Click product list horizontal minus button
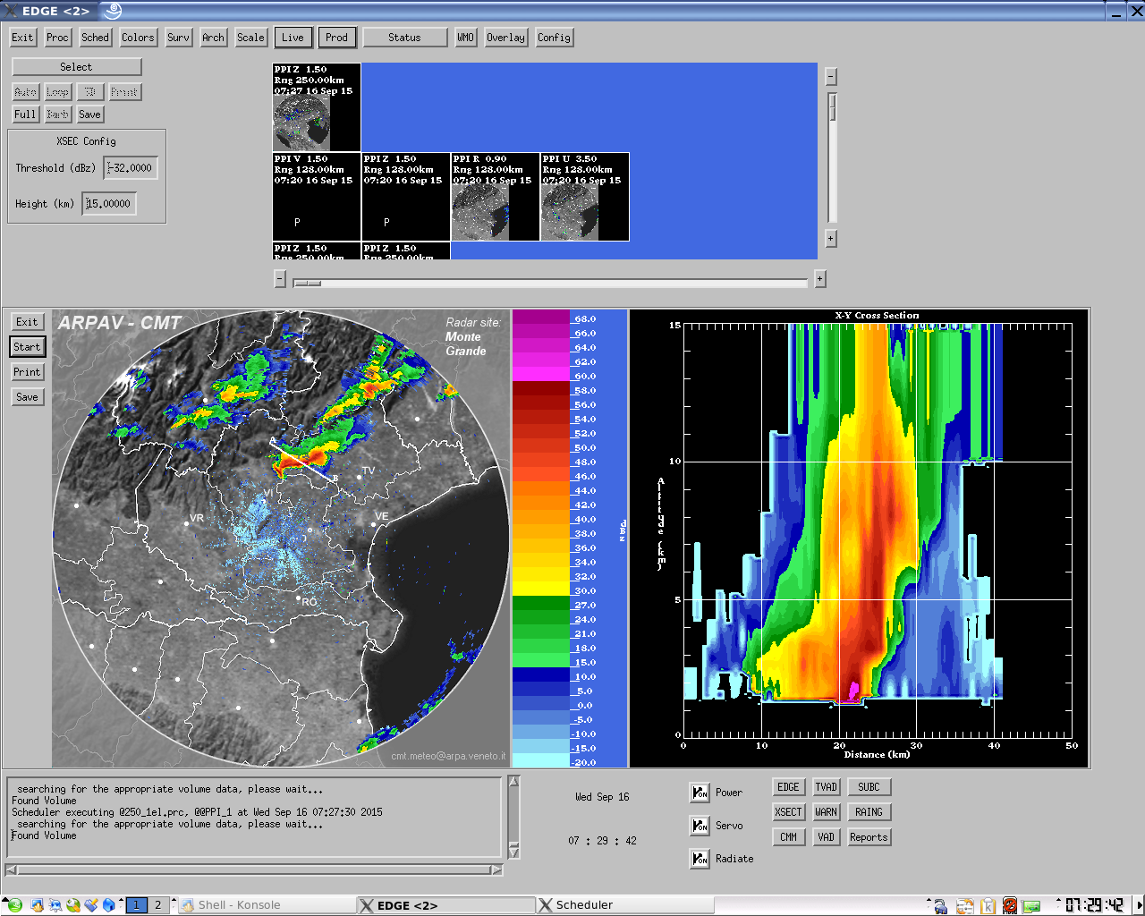This screenshot has width=1145, height=916. [280, 279]
